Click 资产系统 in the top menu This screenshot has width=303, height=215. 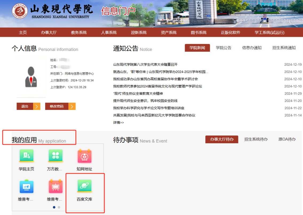[169, 33]
